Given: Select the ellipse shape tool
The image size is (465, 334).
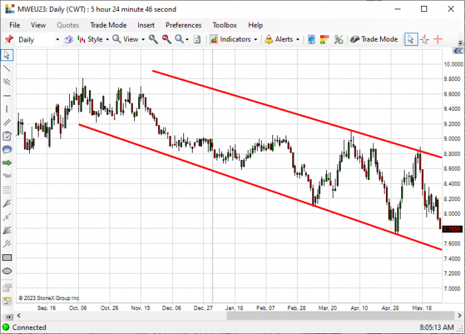Looking at the screenshot, I should click(7, 271).
